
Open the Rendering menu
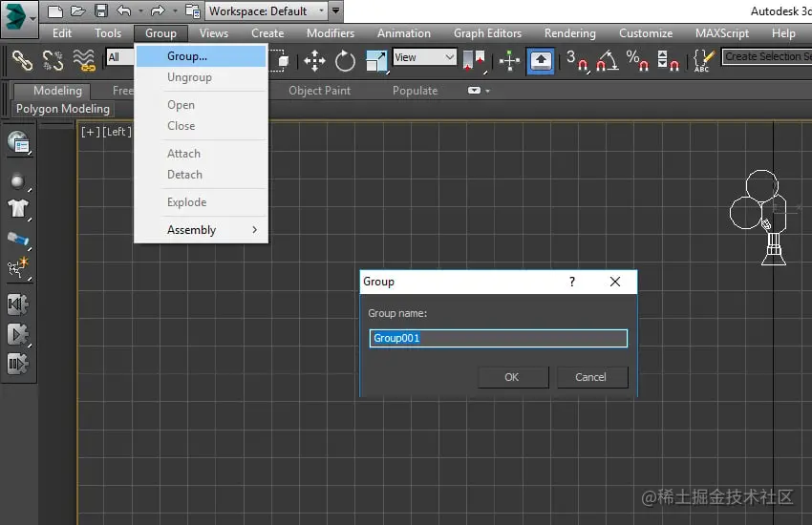pyautogui.click(x=569, y=33)
